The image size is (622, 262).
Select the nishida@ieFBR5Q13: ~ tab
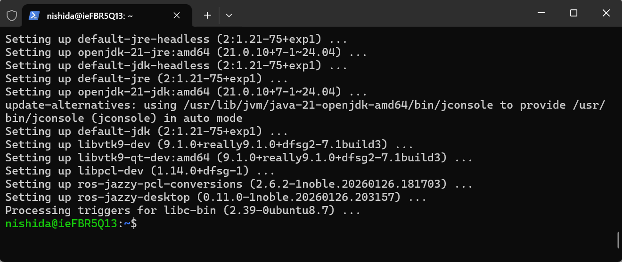pyautogui.click(x=90, y=16)
